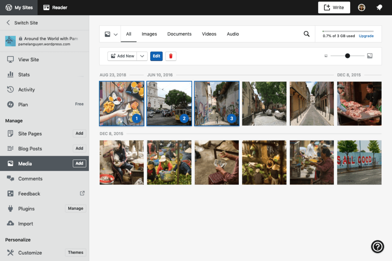Switch to the Images tab
Screen dimensions: 392x261
(149, 34)
